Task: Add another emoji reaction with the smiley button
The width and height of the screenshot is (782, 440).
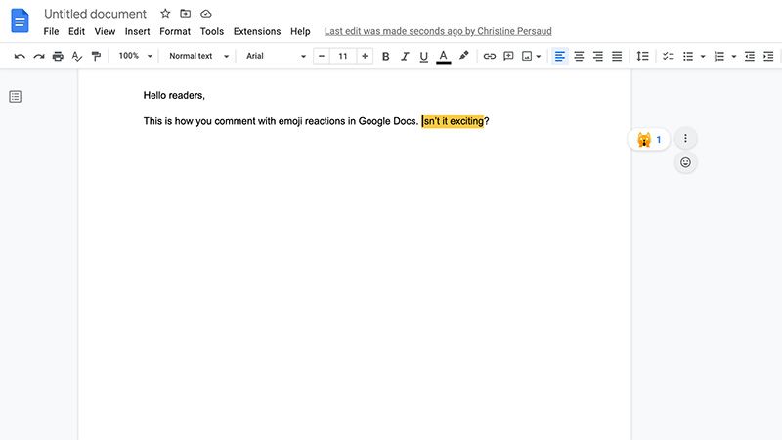Action: (x=686, y=162)
